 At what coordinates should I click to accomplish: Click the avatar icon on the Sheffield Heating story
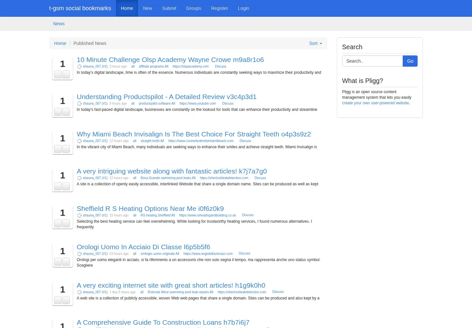coord(79,215)
